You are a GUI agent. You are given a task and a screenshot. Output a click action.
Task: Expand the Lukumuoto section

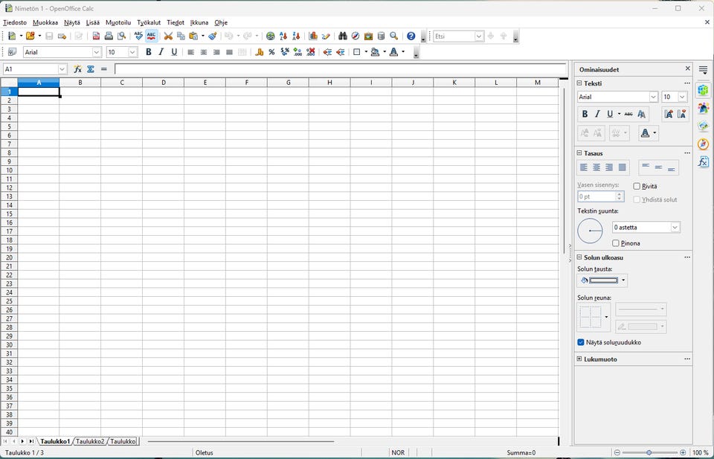click(x=579, y=359)
